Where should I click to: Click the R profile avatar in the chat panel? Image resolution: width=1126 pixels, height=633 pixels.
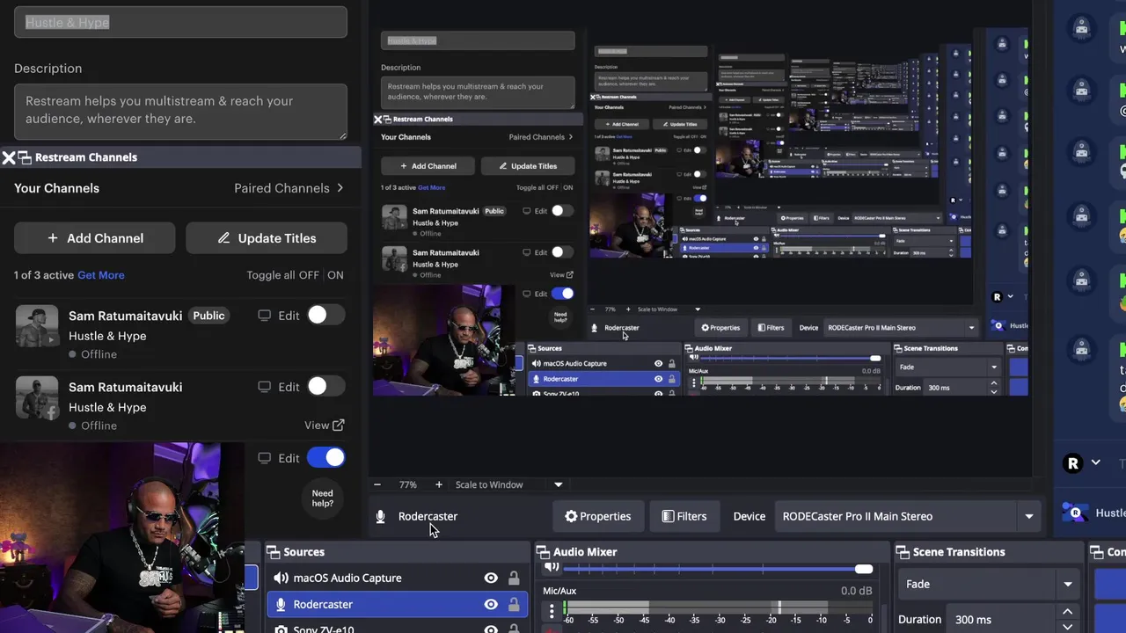coord(1072,463)
